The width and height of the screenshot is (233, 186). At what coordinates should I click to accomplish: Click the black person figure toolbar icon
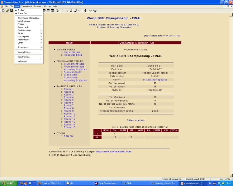point(85,10)
